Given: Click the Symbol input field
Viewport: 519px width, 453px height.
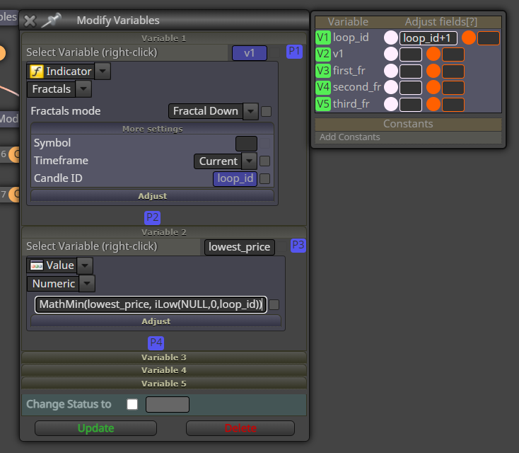Looking at the screenshot, I should click(246, 144).
